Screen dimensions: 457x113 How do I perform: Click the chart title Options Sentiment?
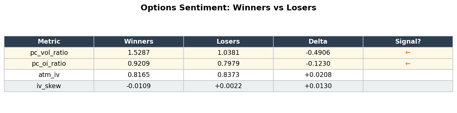click(228, 8)
